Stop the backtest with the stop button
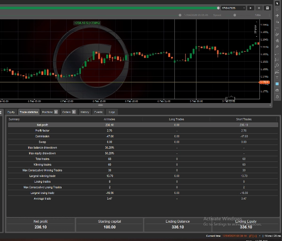This screenshot has width=282, height=241. tap(259, 8)
